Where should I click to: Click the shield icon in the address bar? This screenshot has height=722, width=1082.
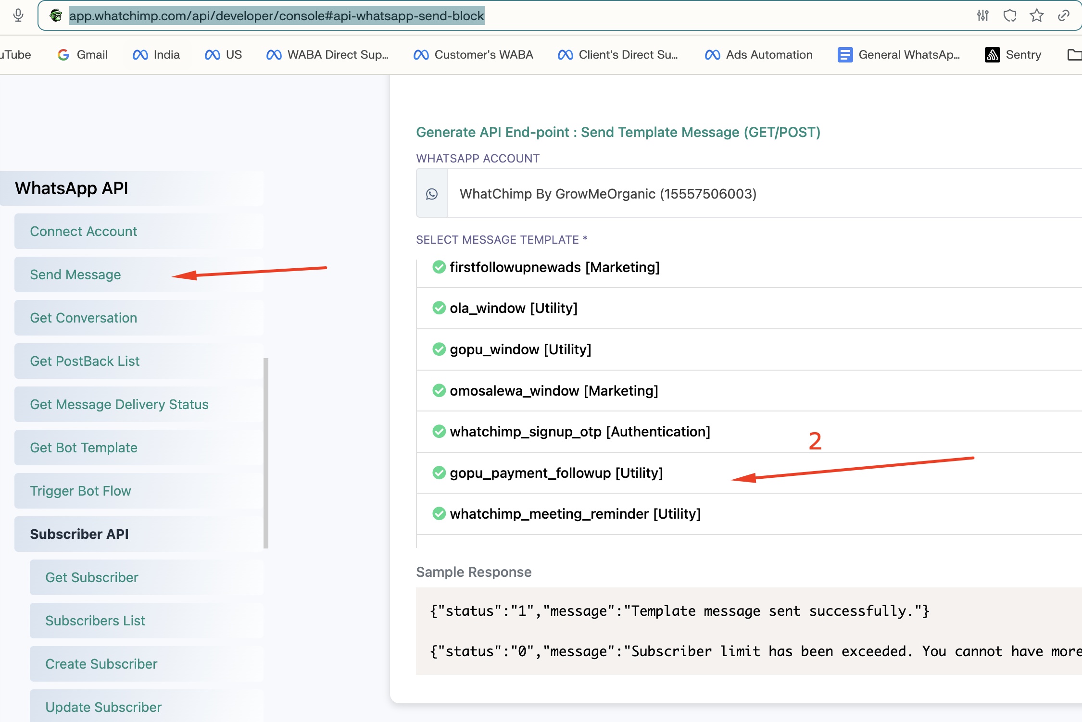pos(1010,15)
